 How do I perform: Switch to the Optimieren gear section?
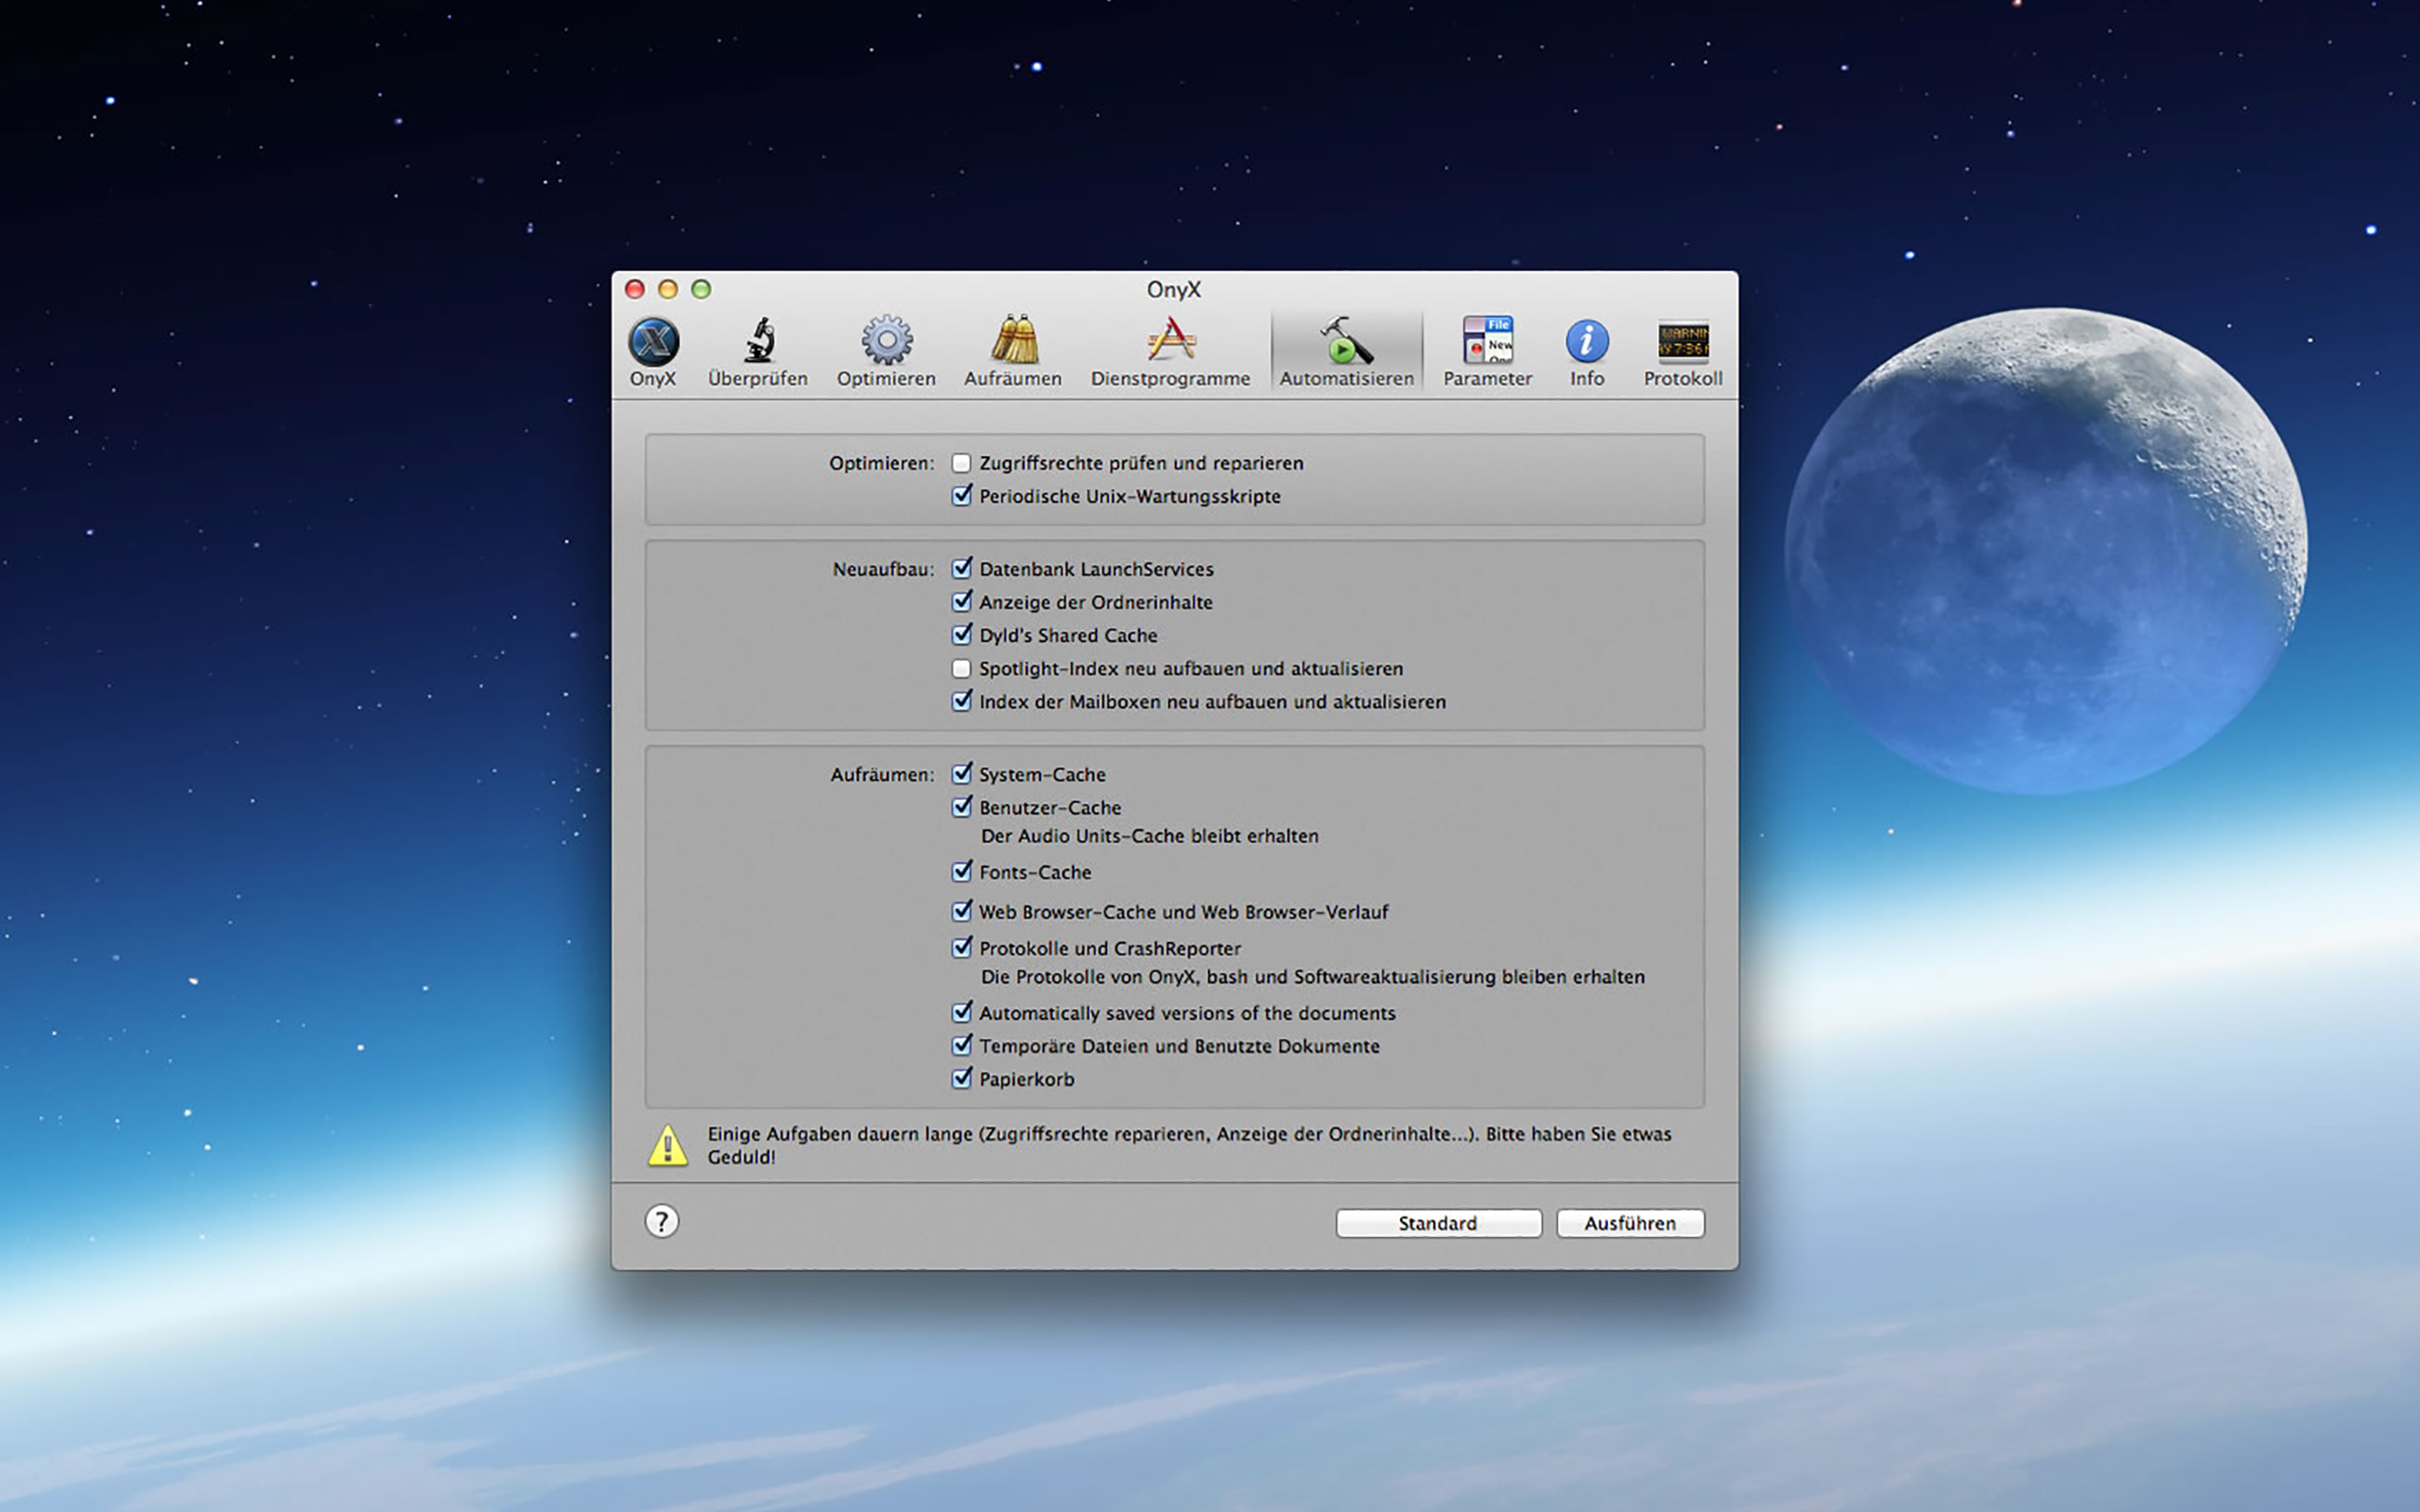tap(886, 351)
